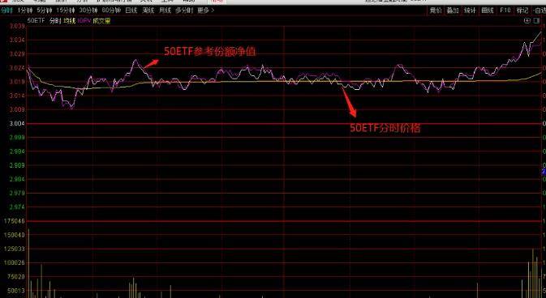This screenshot has height=298, width=546.
Task: Switch to the 分时 intraday tab
Action: [x=6, y=11]
